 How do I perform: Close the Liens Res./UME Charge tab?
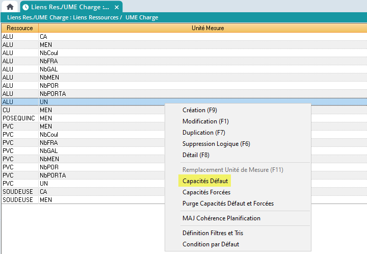click(x=116, y=8)
